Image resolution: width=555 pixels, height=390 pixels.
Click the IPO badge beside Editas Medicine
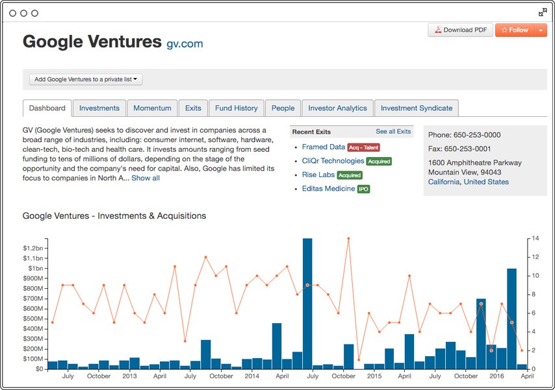pos(363,189)
